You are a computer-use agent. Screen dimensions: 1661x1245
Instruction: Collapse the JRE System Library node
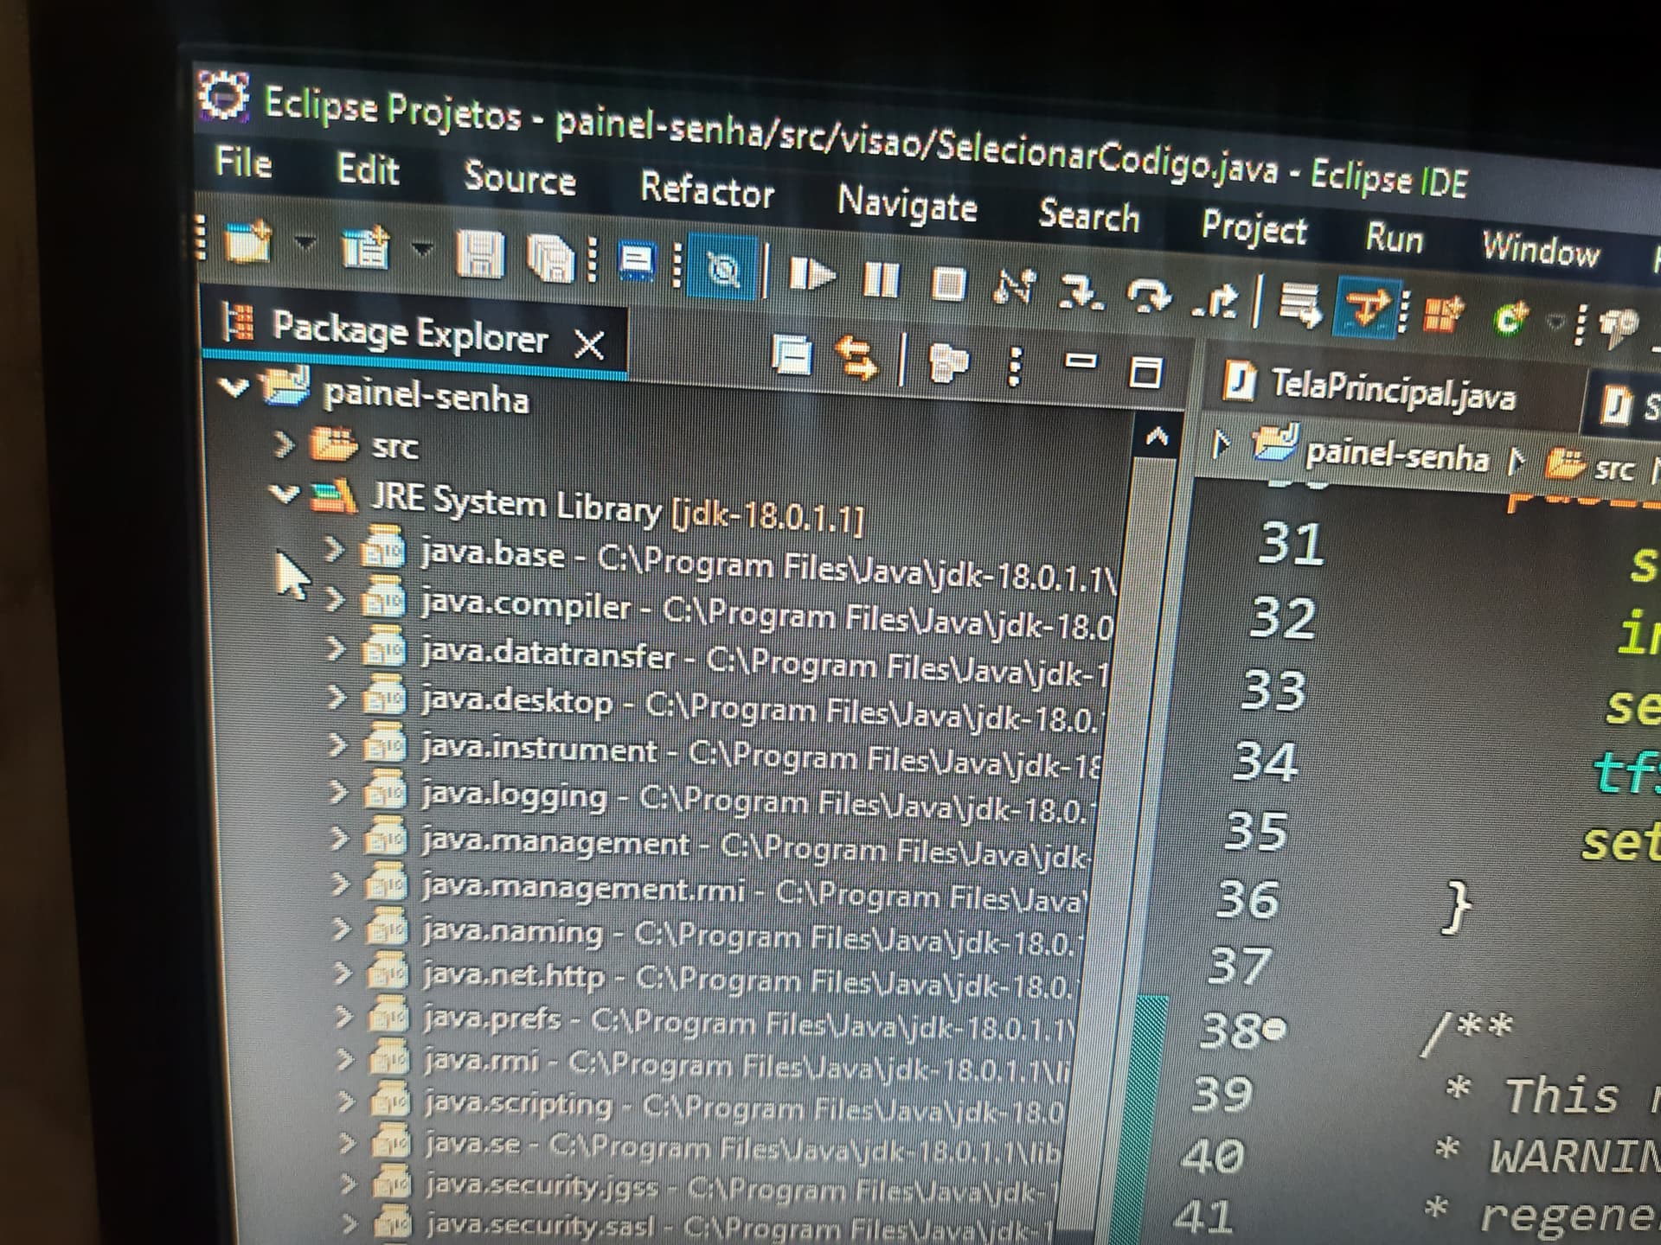283,494
